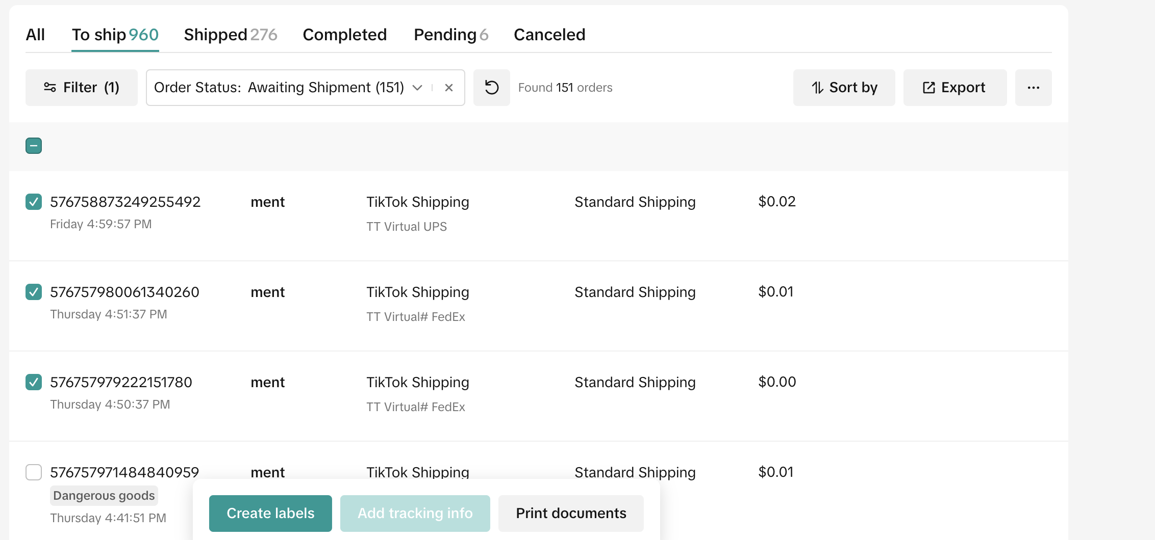Click Print documents button

coord(571,513)
